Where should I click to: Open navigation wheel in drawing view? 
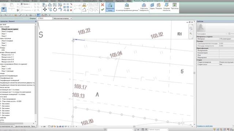point(191,28)
